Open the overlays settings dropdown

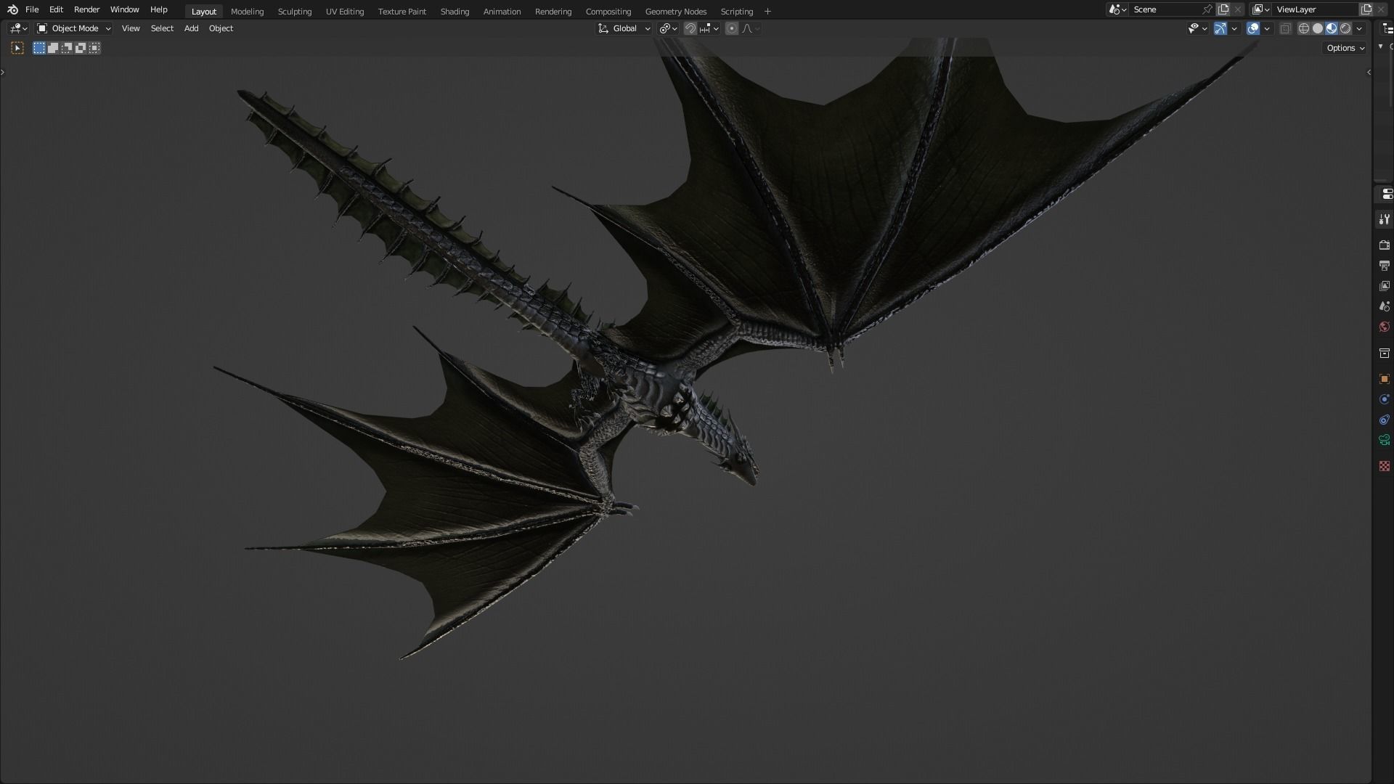pos(1267,28)
